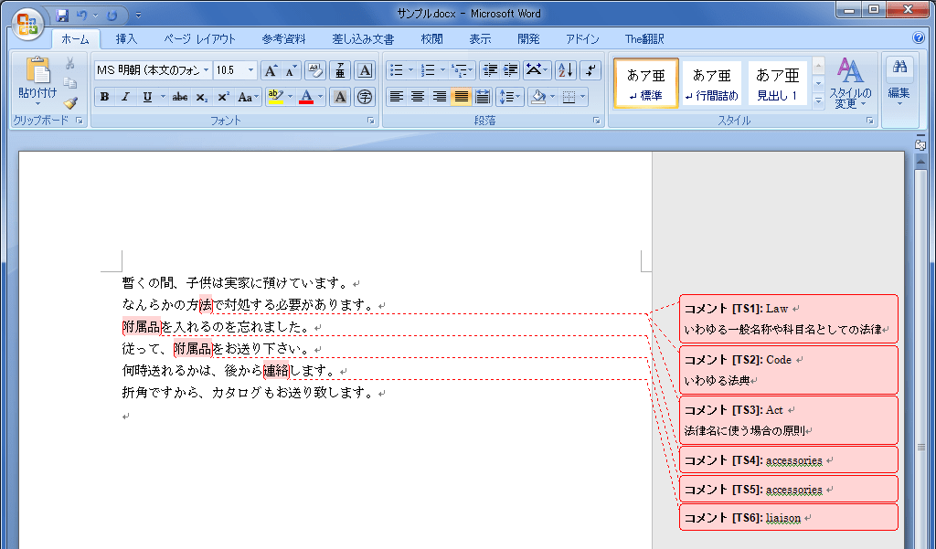Click the Clear Formatting icon

tap(315, 70)
